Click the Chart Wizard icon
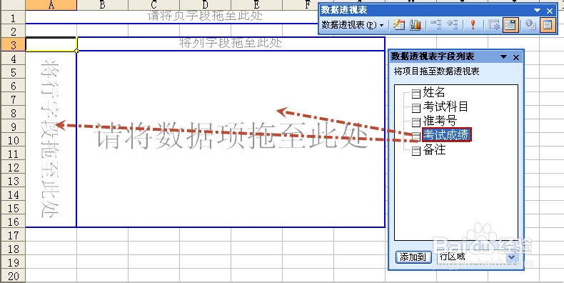Image resolution: width=564 pixels, height=283 pixels. (x=416, y=25)
